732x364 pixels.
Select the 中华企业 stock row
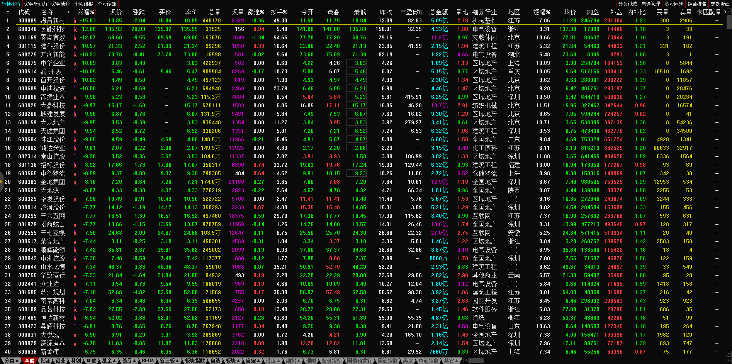point(53,63)
